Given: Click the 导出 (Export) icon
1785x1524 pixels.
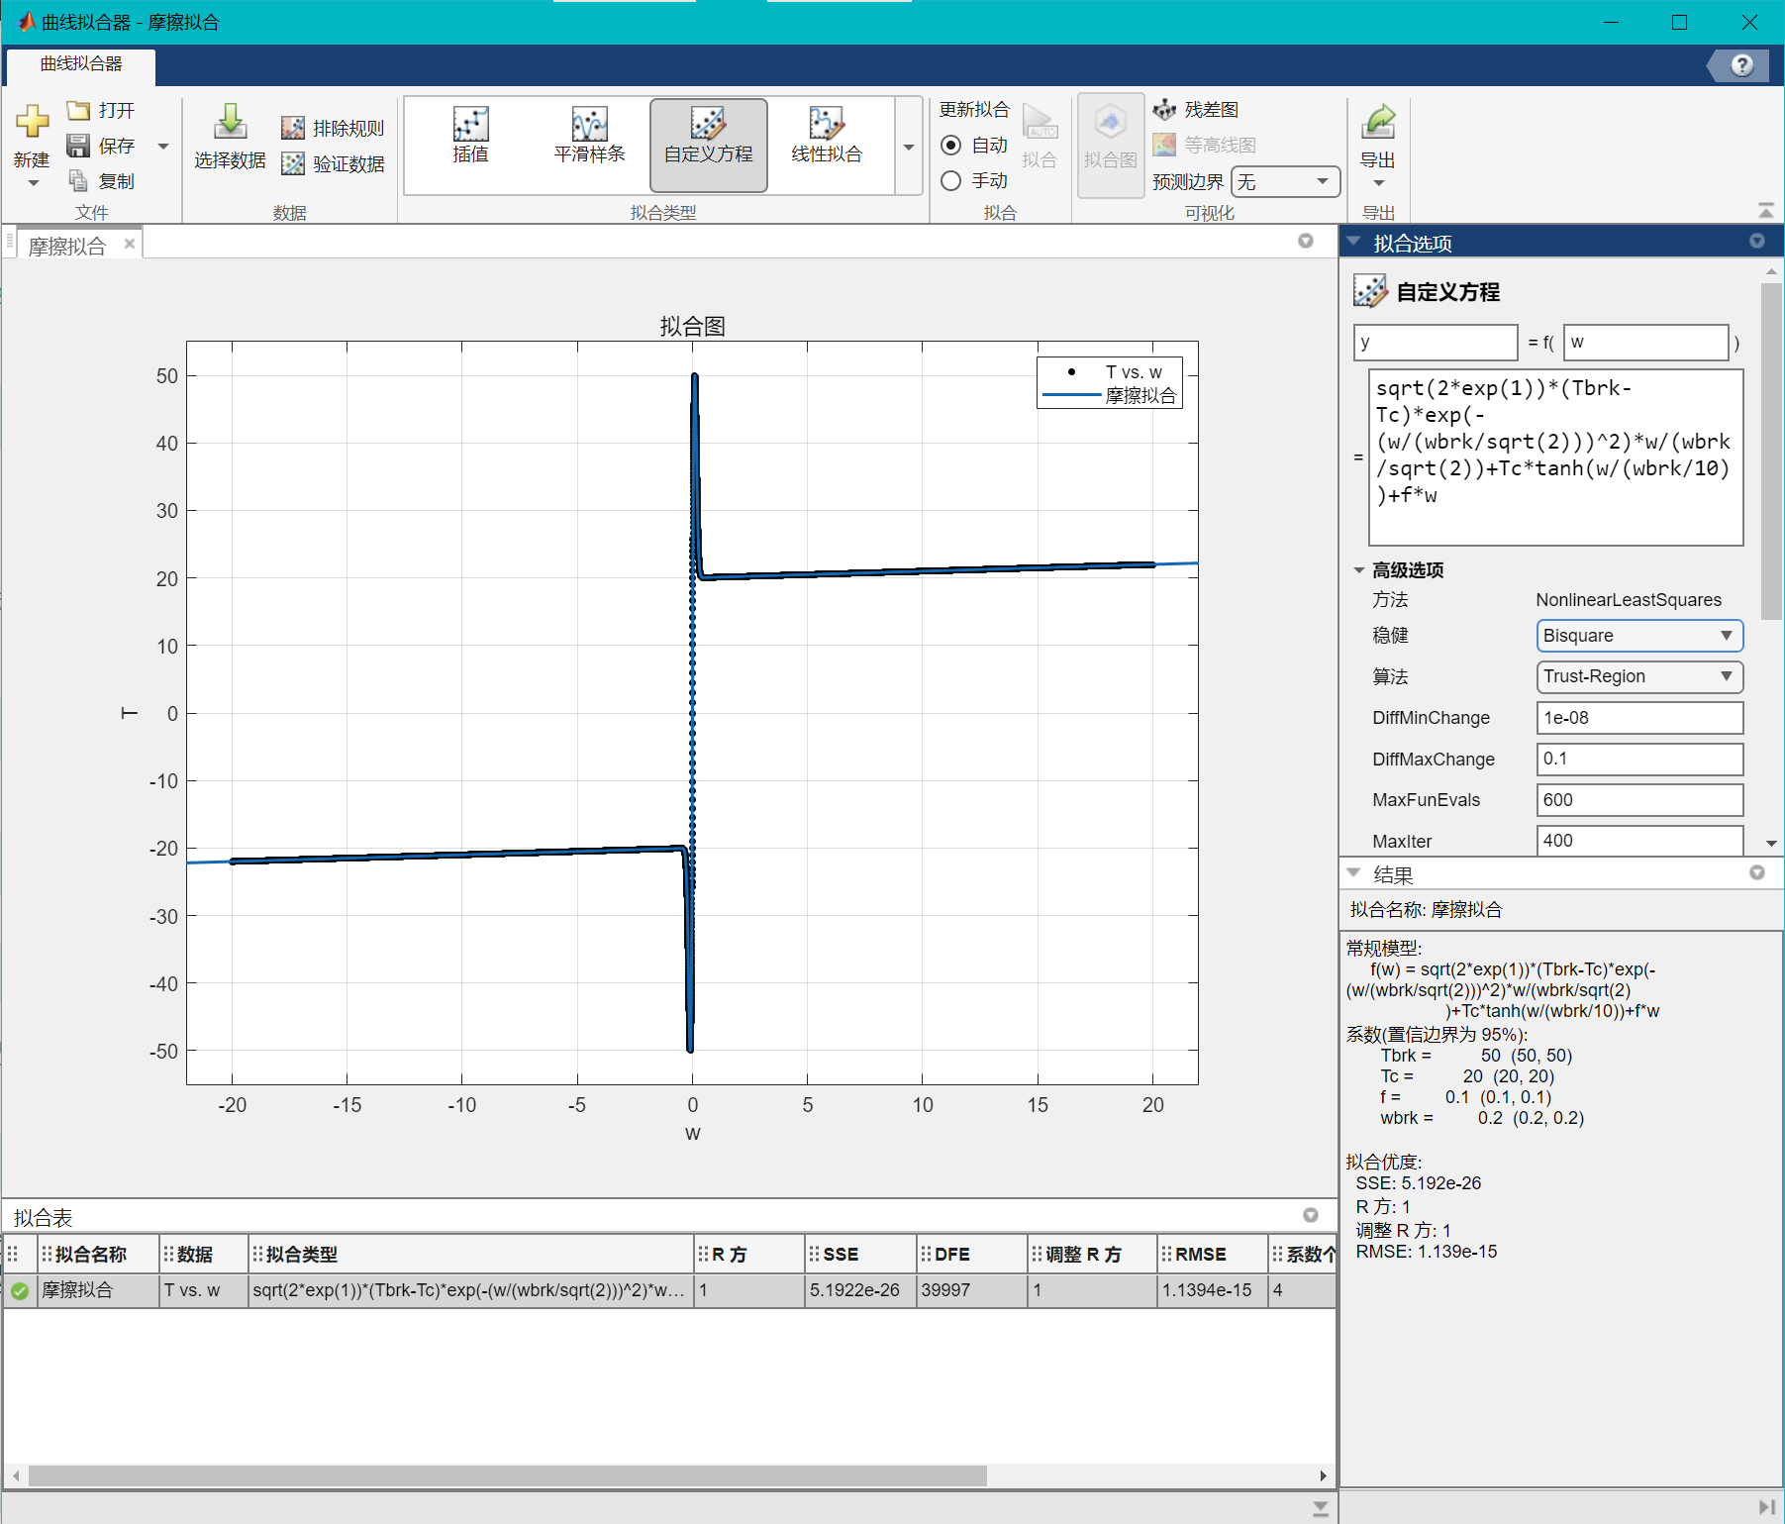Looking at the screenshot, I should (x=1378, y=122).
